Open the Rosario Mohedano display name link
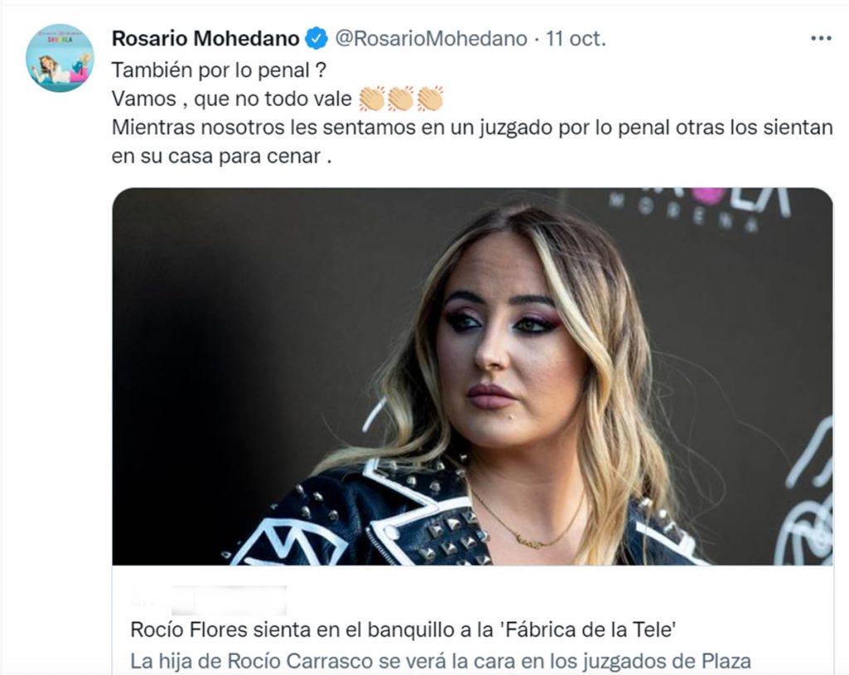 tap(206, 39)
